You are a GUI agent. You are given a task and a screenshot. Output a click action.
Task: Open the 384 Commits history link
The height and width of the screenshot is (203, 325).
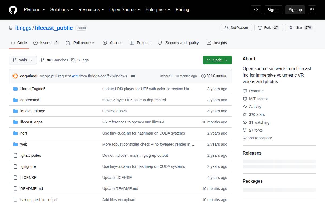[x=214, y=76]
